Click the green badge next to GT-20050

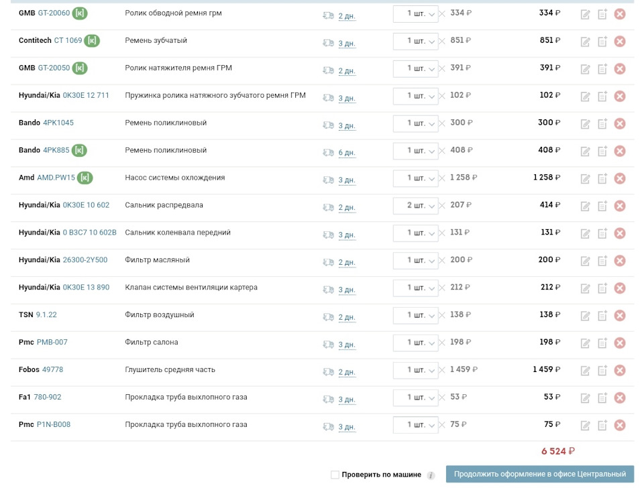pos(80,68)
